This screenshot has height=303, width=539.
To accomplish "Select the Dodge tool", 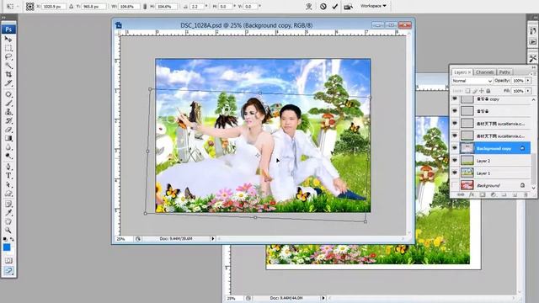I will coord(8,156).
